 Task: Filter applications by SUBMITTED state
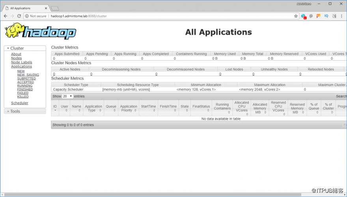tap(26, 79)
